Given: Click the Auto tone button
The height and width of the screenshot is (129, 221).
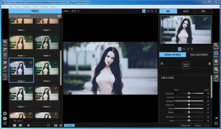Looking at the screenshot, I should coord(206,90).
